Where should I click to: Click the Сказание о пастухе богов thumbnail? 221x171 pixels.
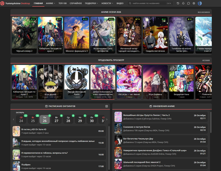pos(118,128)
